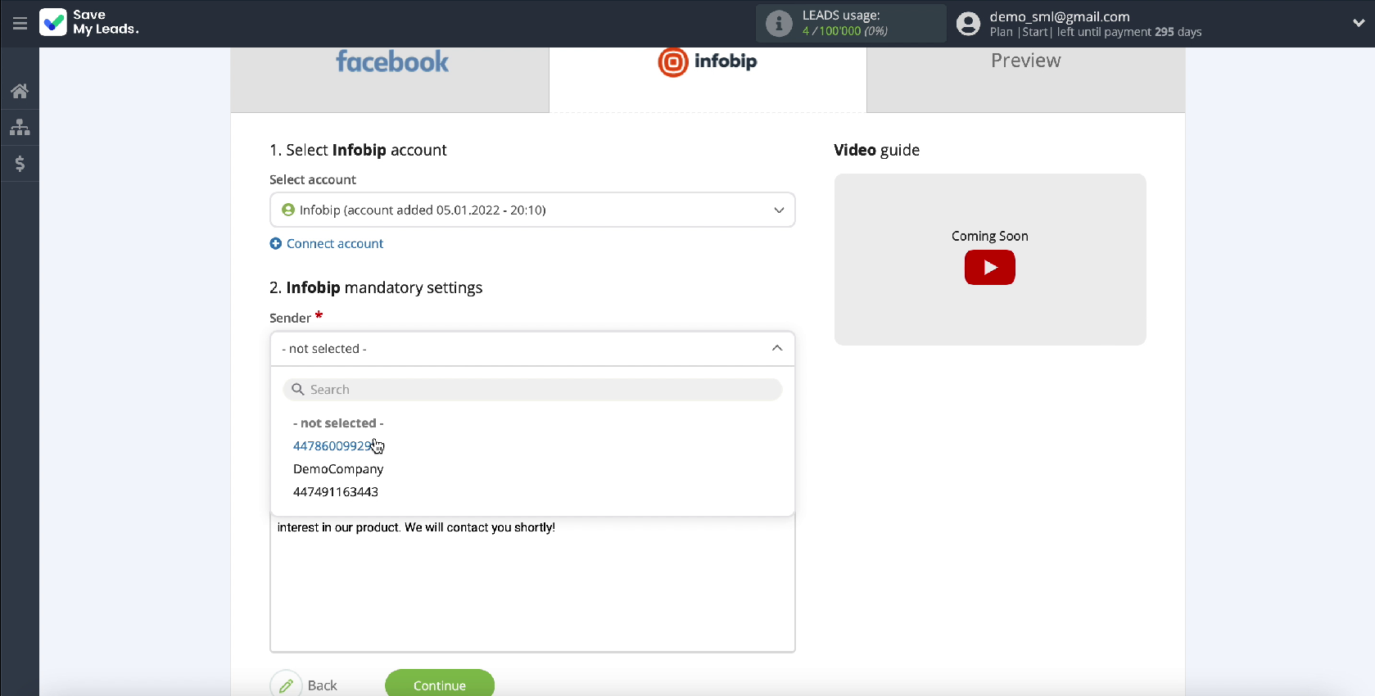Click the green account icon in Select account field
The width and height of the screenshot is (1375, 696).
(x=288, y=210)
